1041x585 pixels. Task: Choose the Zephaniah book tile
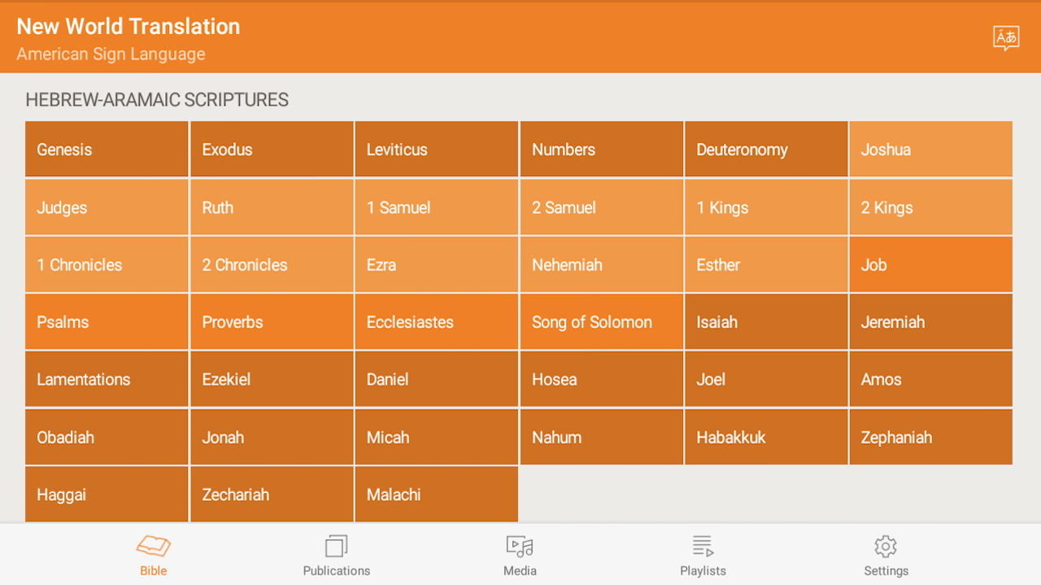930,437
